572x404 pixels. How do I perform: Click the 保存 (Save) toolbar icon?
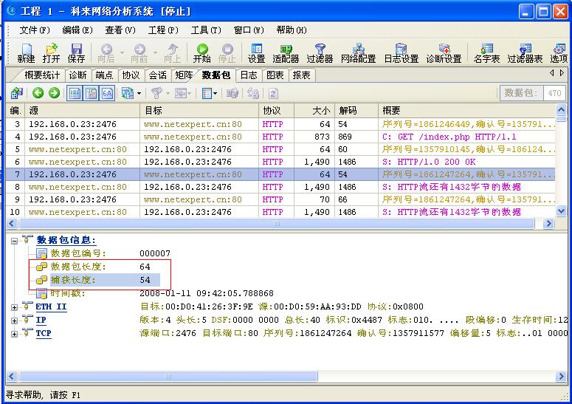(x=76, y=52)
